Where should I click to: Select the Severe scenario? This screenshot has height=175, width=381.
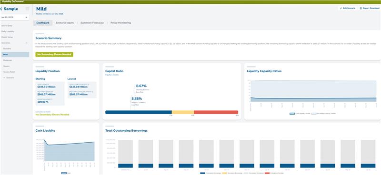[x=6, y=66]
